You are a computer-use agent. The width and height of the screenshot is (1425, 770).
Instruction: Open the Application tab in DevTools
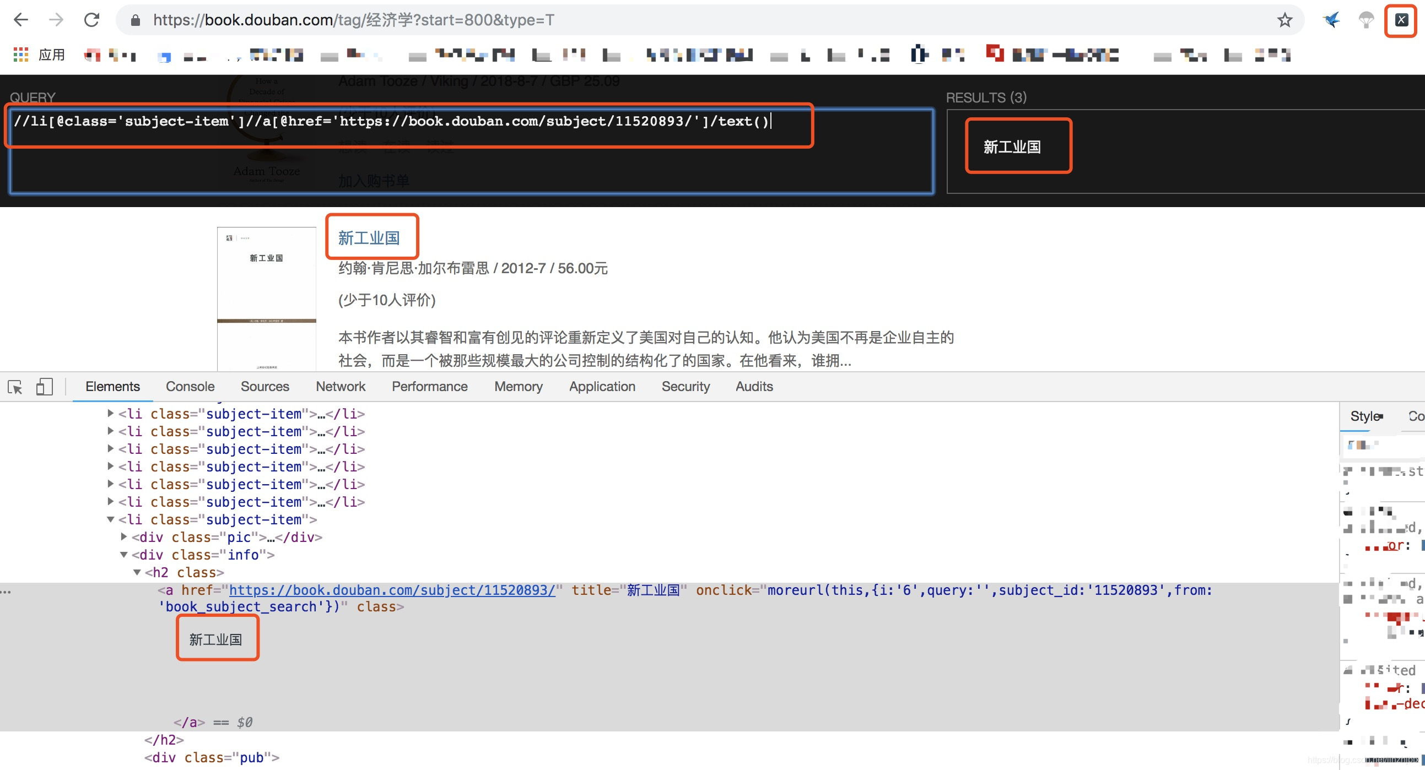[x=602, y=387]
